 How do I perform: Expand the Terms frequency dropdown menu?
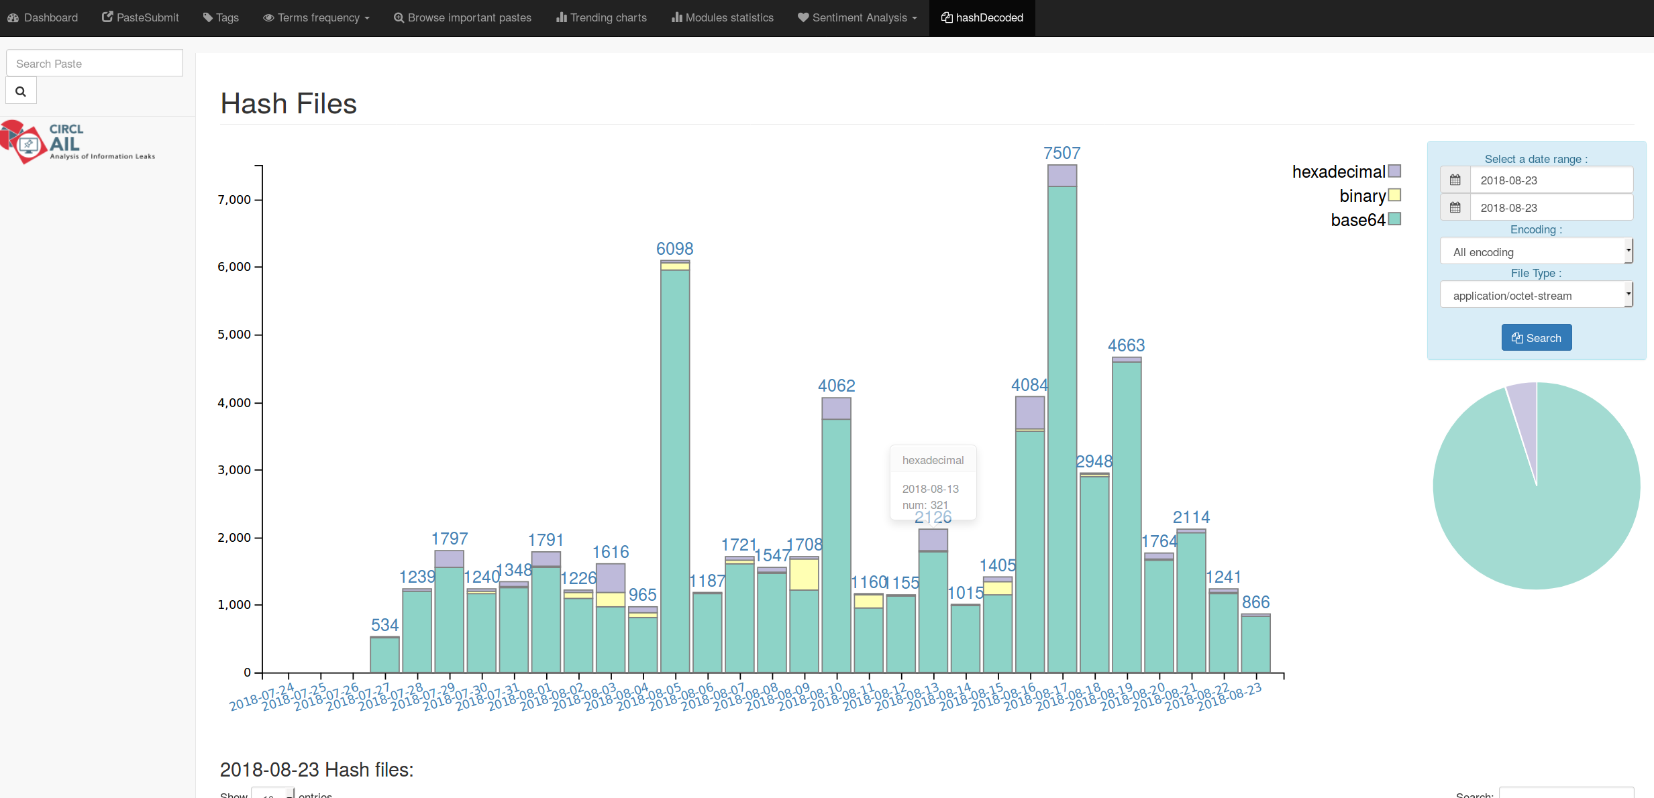(x=316, y=17)
